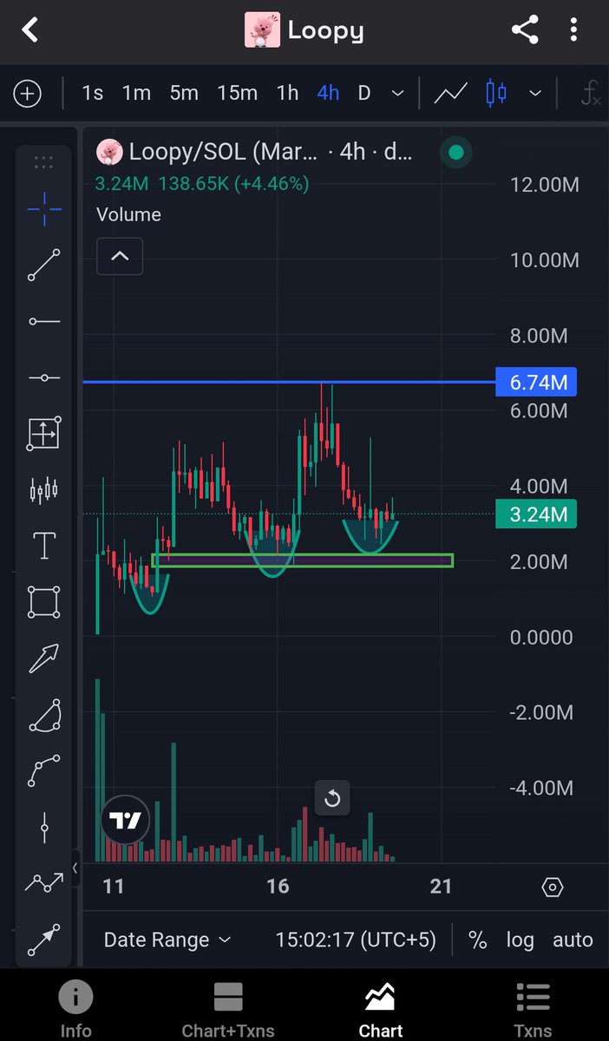The height and width of the screenshot is (1041, 609).
Task: Tap the 15:02:17 (UTC+5) timezone clock
Action: click(356, 940)
